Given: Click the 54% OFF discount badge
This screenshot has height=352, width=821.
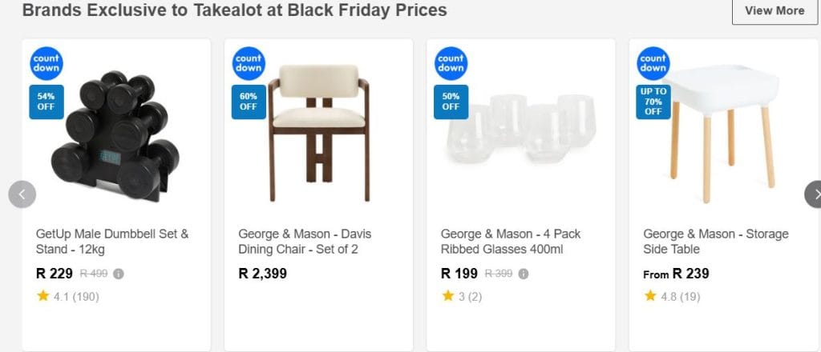Looking at the screenshot, I should (x=47, y=101).
